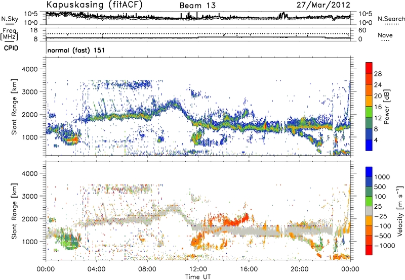Image resolution: width=405 pixels, height=280 pixels.
Task: Click the "-1000" velocity colorbar label
Action: (x=385, y=246)
